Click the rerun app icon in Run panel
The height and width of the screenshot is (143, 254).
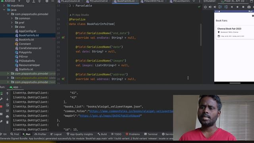pos(1,93)
